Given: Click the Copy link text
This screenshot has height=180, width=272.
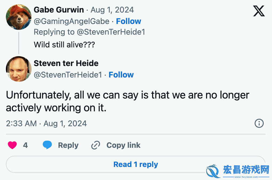Looking at the screenshot, I should 123,145.
